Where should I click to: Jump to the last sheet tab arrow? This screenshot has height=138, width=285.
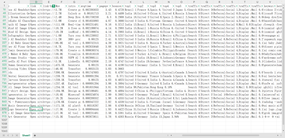click(17, 135)
